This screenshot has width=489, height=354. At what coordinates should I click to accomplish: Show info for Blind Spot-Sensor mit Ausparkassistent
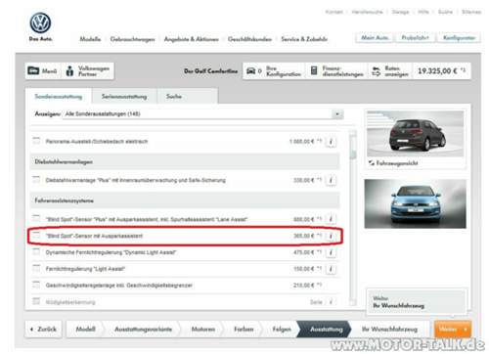[331, 236]
